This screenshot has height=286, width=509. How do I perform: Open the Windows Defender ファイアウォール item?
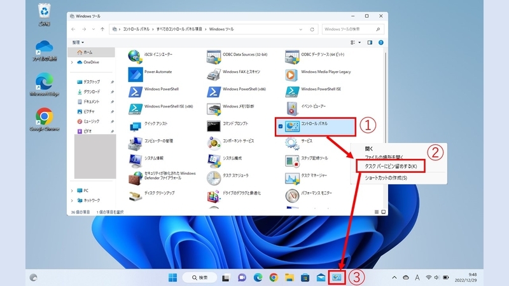pos(162,177)
